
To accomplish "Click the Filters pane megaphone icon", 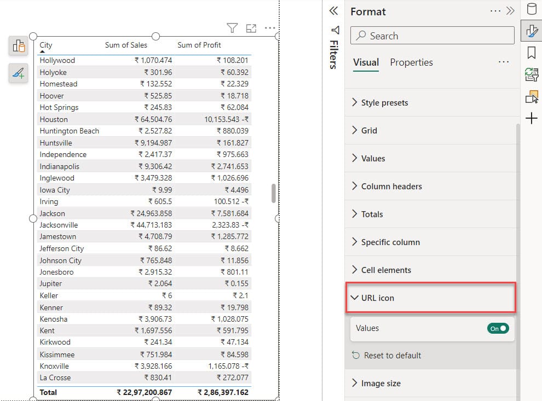I will (x=335, y=30).
